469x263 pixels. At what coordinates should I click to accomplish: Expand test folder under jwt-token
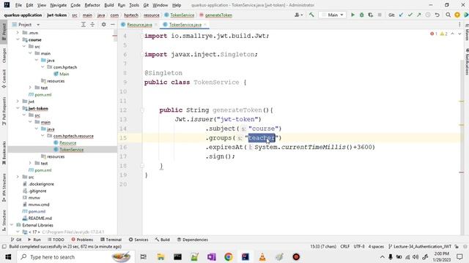click(30, 163)
